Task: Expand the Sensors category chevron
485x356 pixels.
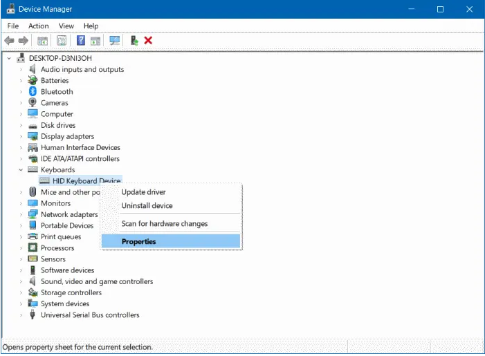Action: [x=21, y=259]
